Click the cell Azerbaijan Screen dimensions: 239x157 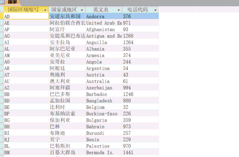pyautogui.click(x=104, y=88)
